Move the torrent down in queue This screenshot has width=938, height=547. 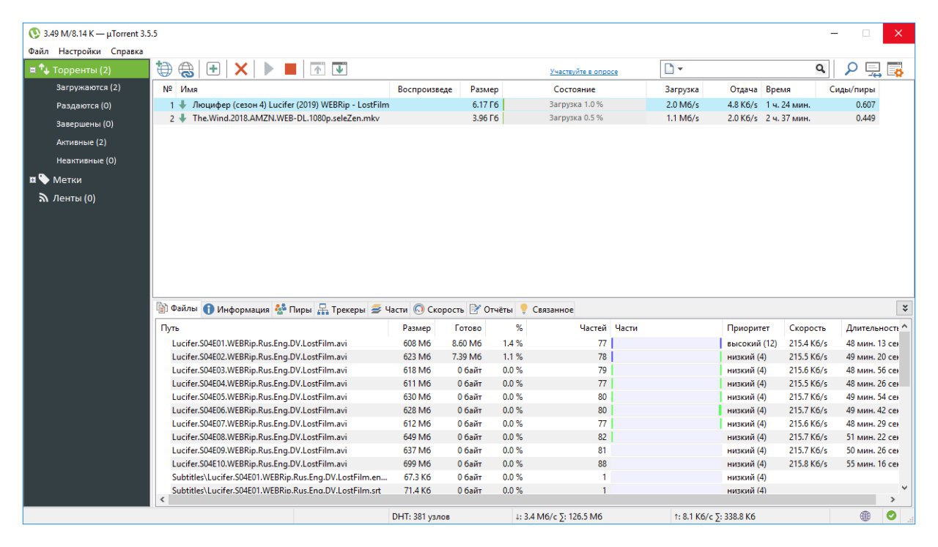tap(339, 68)
